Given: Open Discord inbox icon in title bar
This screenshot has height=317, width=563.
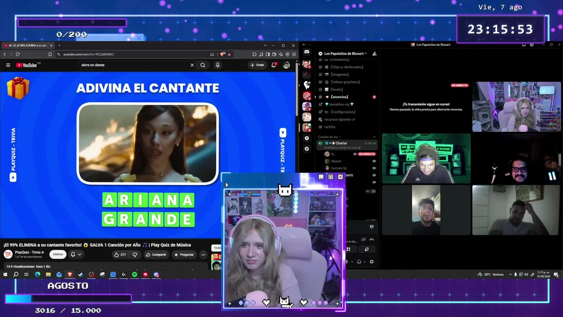Looking at the screenshot, I should [523, 44].
